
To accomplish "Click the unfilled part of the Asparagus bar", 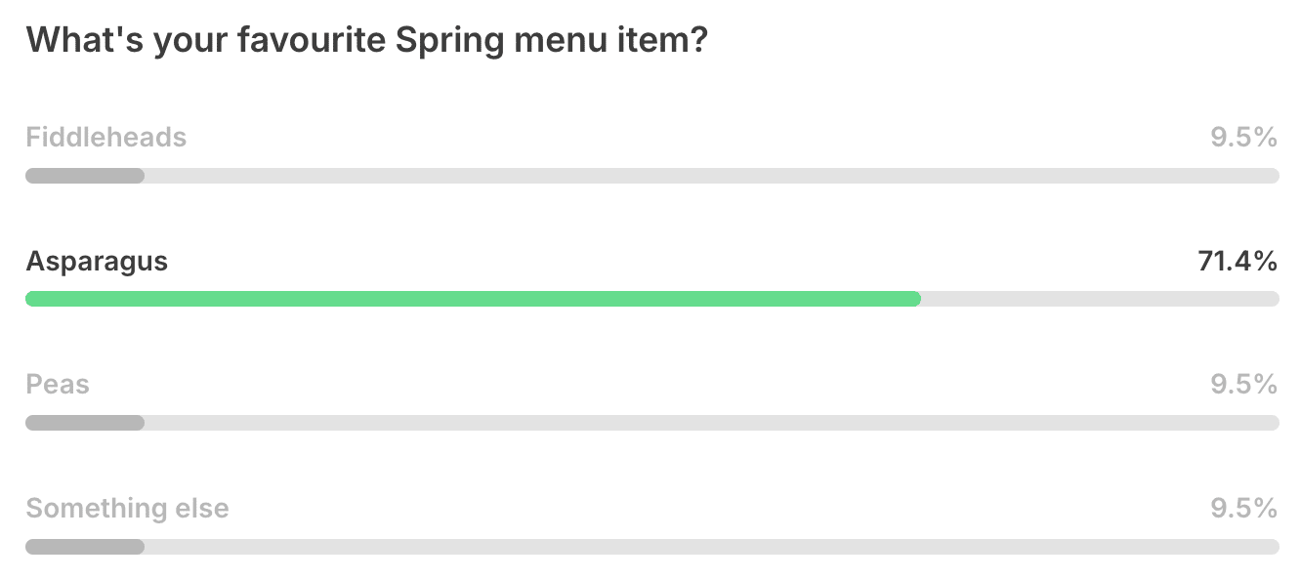I will click(1100, 299).
